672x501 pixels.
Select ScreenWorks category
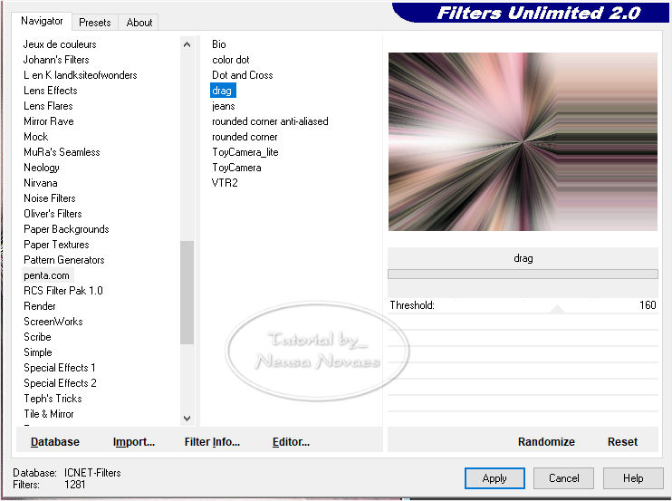[53, 322]
